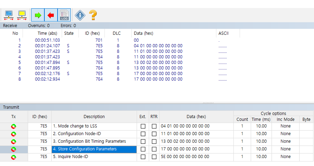Open Inc Mode None for Inquire Node-ID row
Image resolution: width=314 pixels, height=166 pixels.
[285, 157]
